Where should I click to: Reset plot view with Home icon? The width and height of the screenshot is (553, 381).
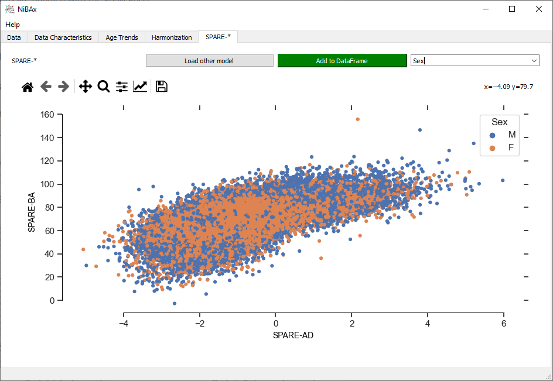28,87
